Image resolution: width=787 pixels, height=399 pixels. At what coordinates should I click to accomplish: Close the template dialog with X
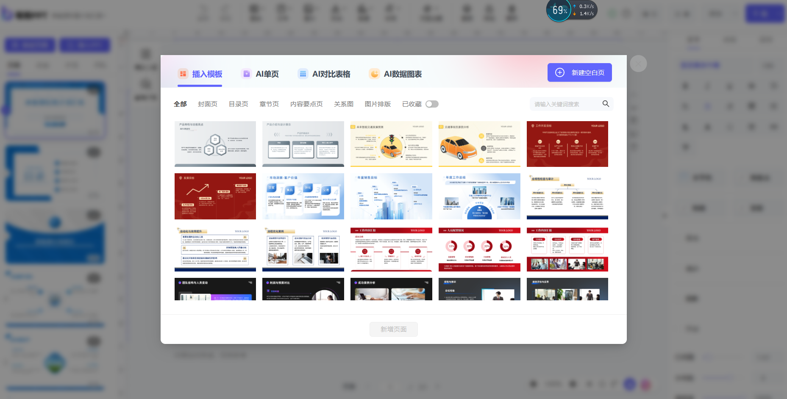coord(638,64)
